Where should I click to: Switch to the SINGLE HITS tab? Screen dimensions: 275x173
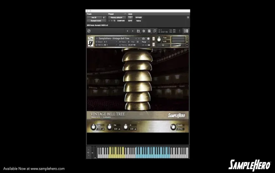click(95, 117)
